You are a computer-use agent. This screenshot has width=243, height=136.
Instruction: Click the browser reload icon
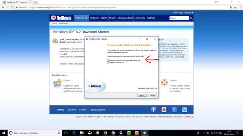[12, 8]
